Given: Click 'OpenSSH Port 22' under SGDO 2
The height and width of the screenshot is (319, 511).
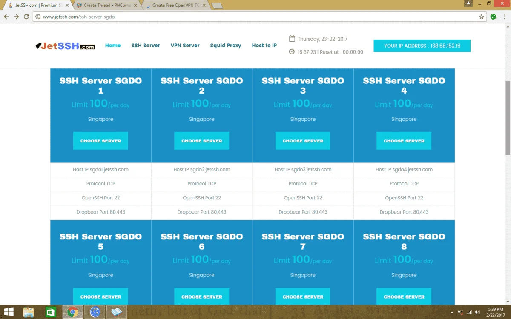Looking at the screenshot, I should tap(202, 198).
